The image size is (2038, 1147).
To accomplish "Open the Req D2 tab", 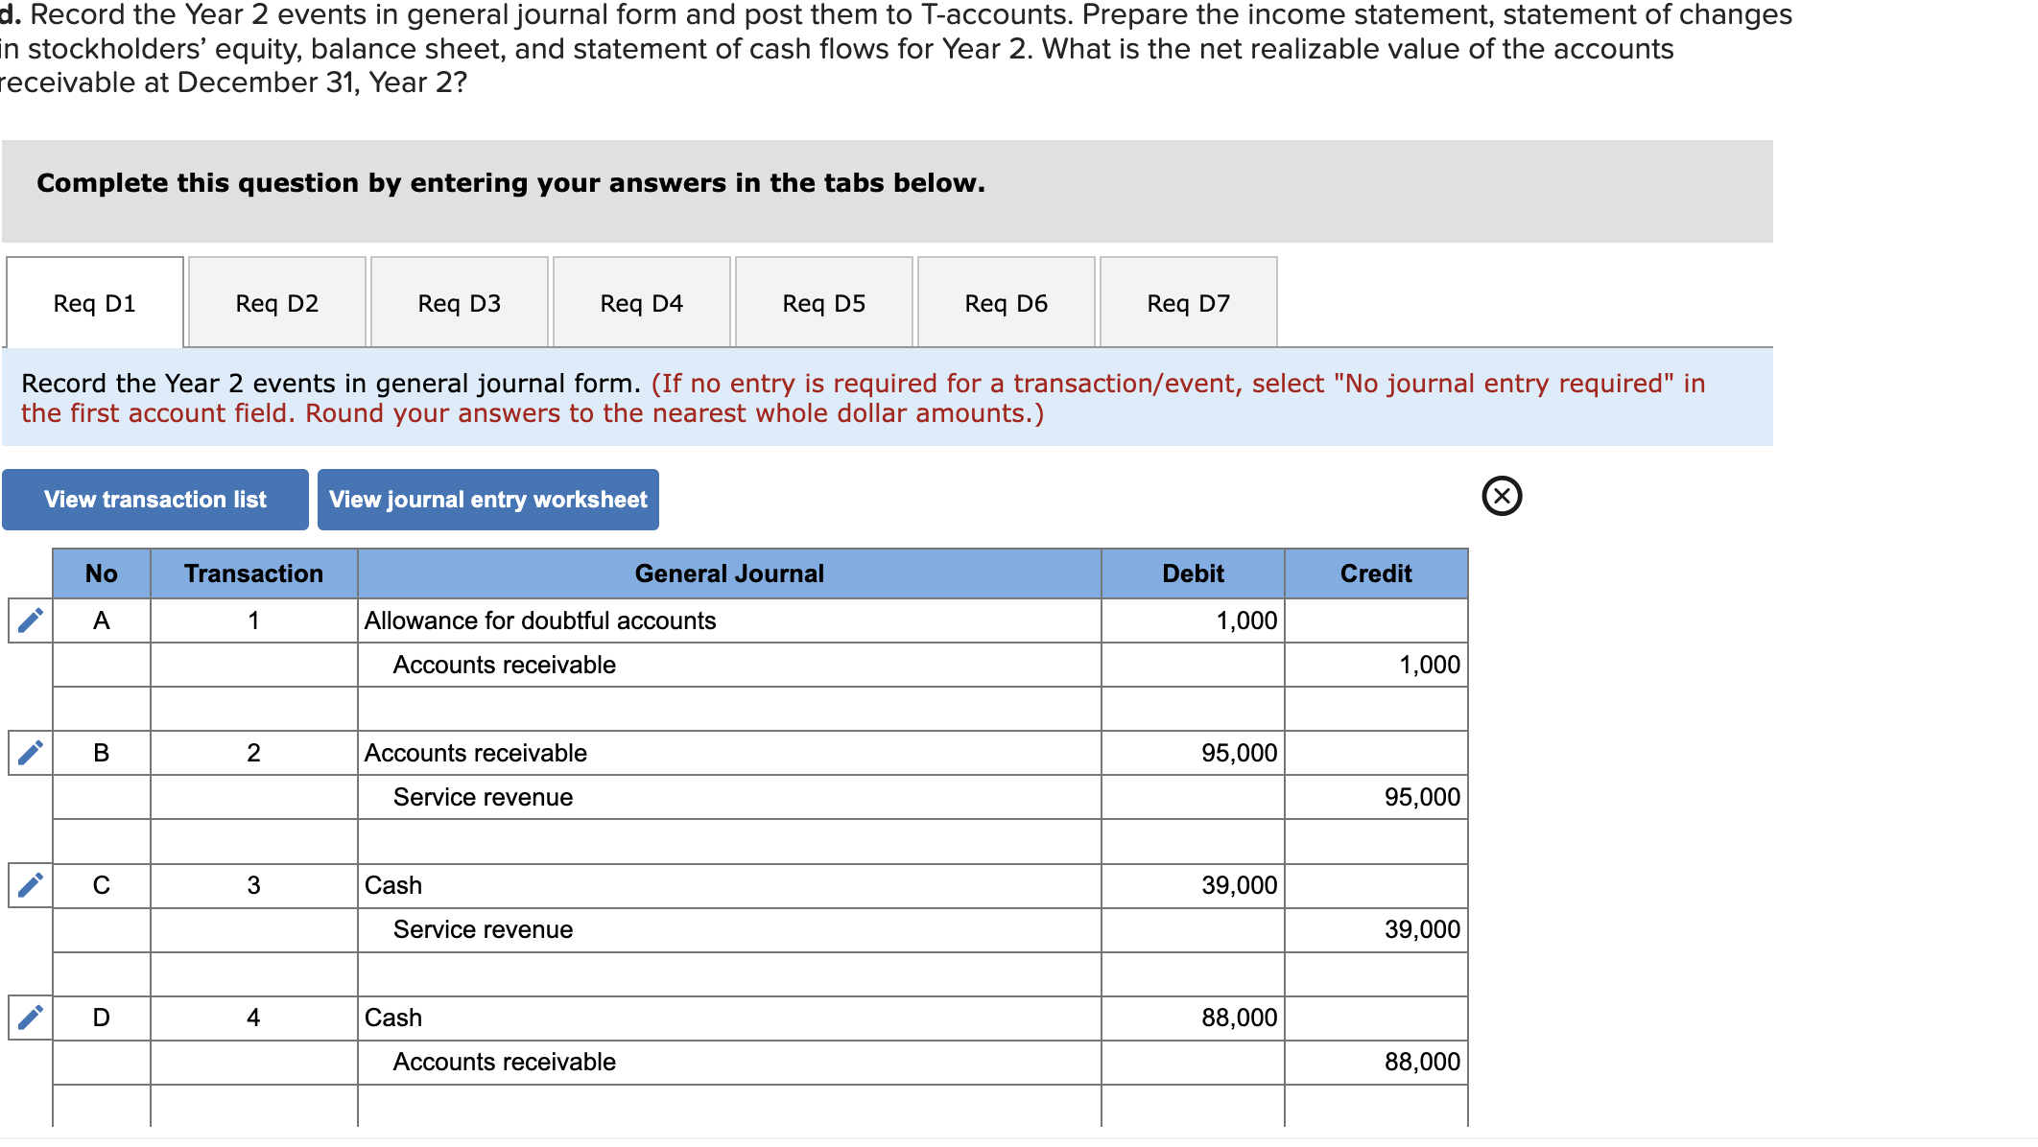I will coord(276,303).
